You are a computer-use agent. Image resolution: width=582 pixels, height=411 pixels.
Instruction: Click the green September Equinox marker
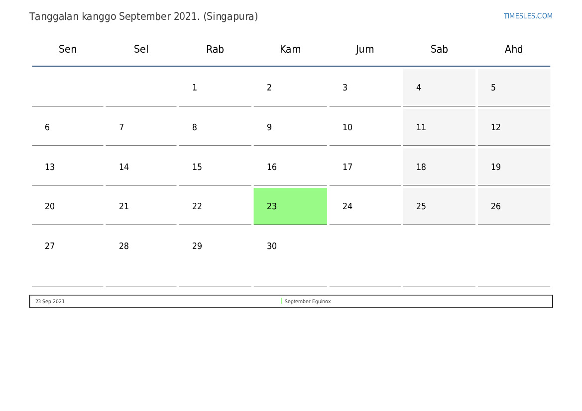tap(281, 301)
